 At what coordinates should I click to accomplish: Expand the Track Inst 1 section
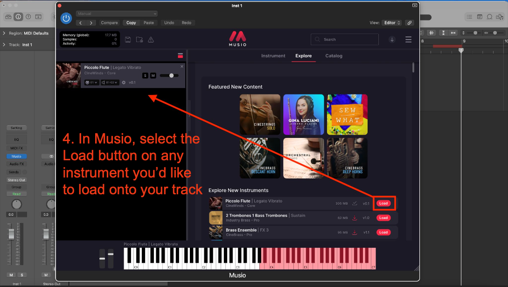click(x=4, y=45)
